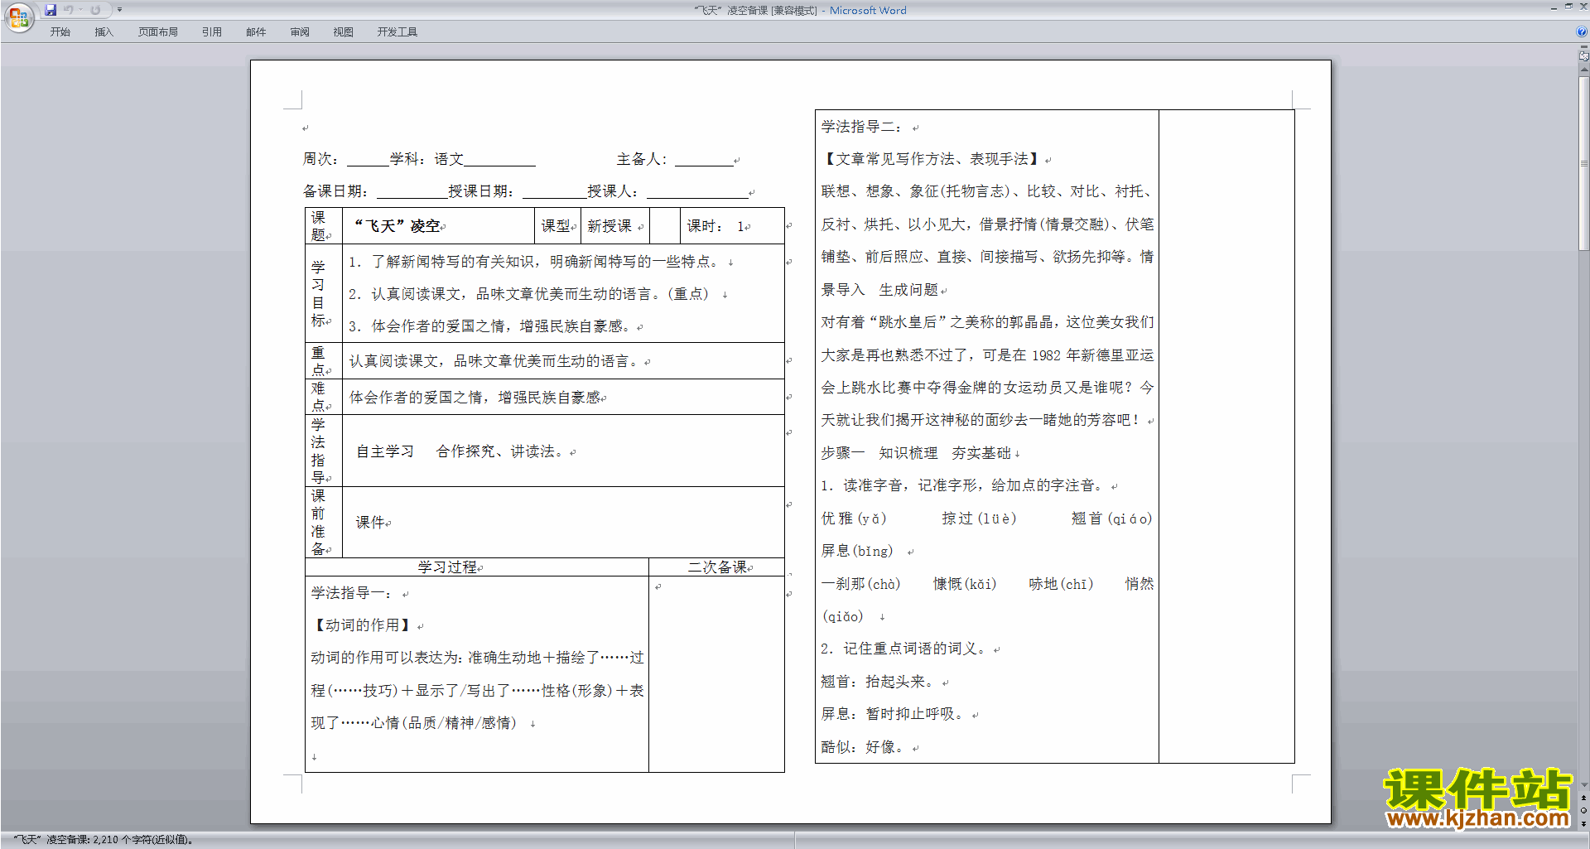Click the 步骤一 知识梳理 line
Image resolution: width=1590 pixels, height=849 pixels.
point(916,453)
